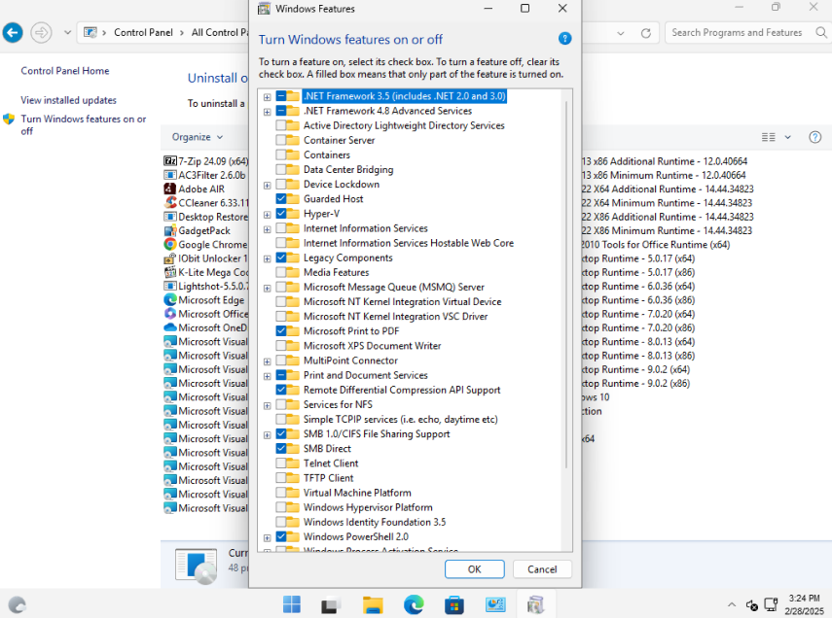This screenshot has width=832, height=618.
Task: Change view layout in Programs and Features
Action: (x=768, y=137)
